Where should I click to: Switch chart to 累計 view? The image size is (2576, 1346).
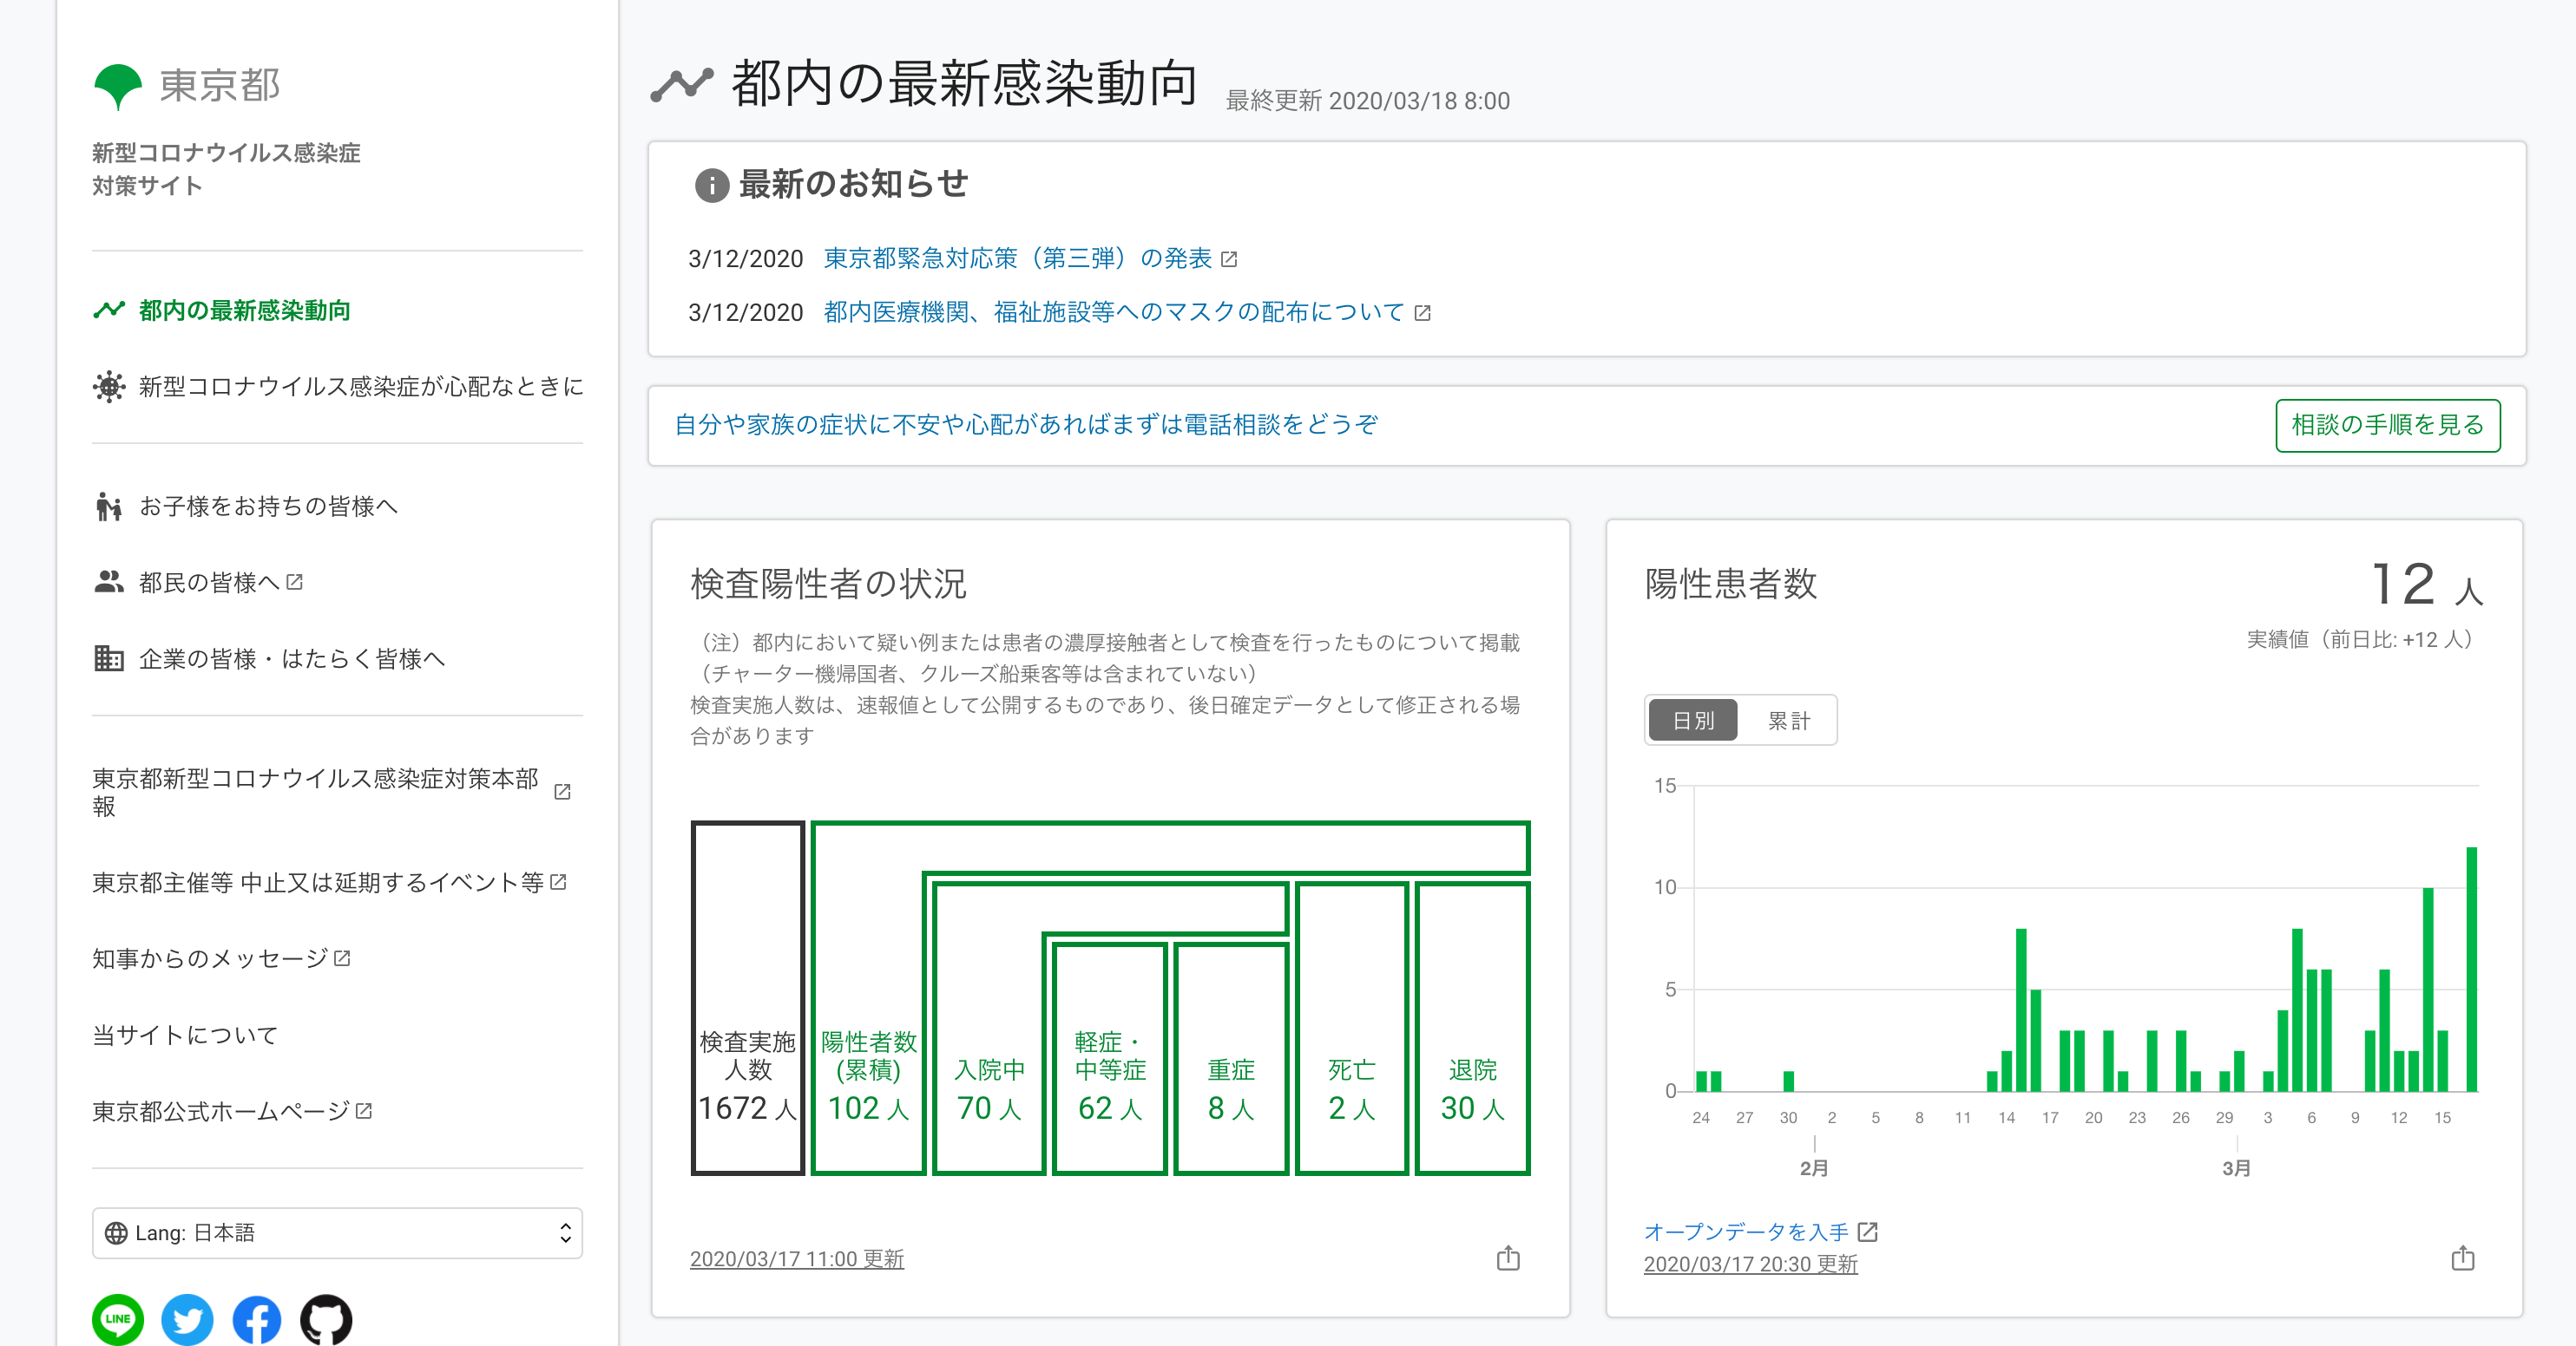tap(1788, 720)
